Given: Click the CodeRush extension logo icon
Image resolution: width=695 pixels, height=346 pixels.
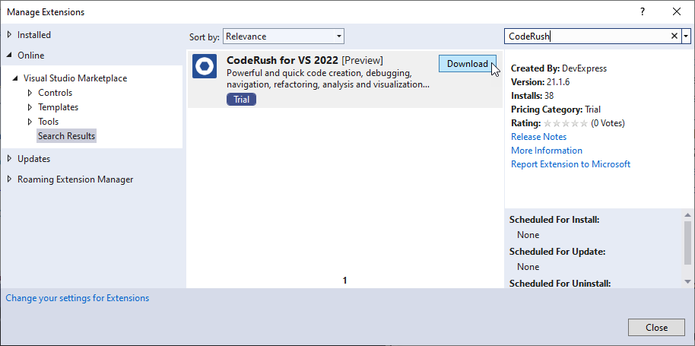Looking at the screenshot, I should click(x=205, y=66).
